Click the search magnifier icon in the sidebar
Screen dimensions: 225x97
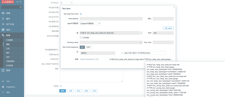tap(21, 7)
